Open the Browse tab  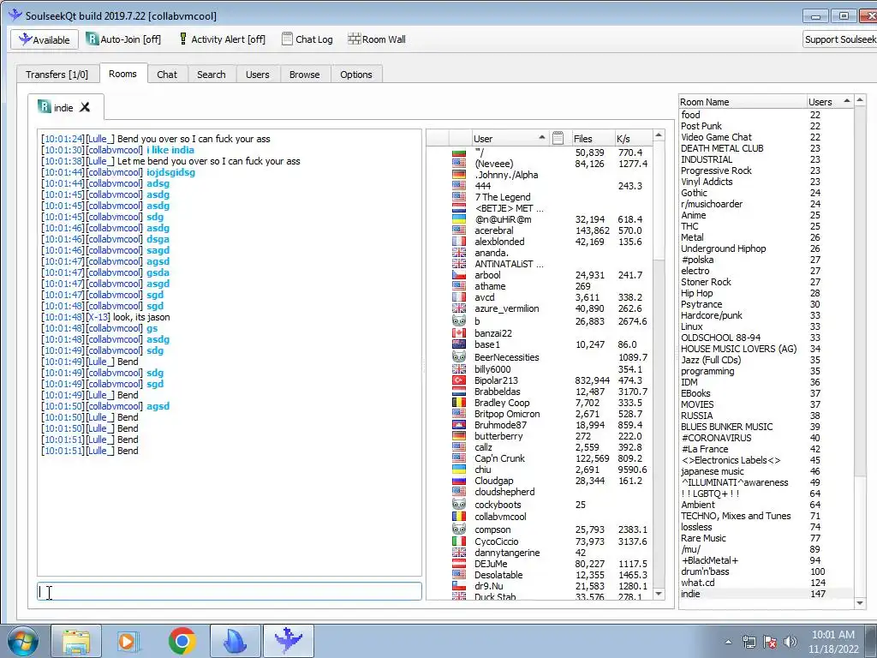pos(304,75)
